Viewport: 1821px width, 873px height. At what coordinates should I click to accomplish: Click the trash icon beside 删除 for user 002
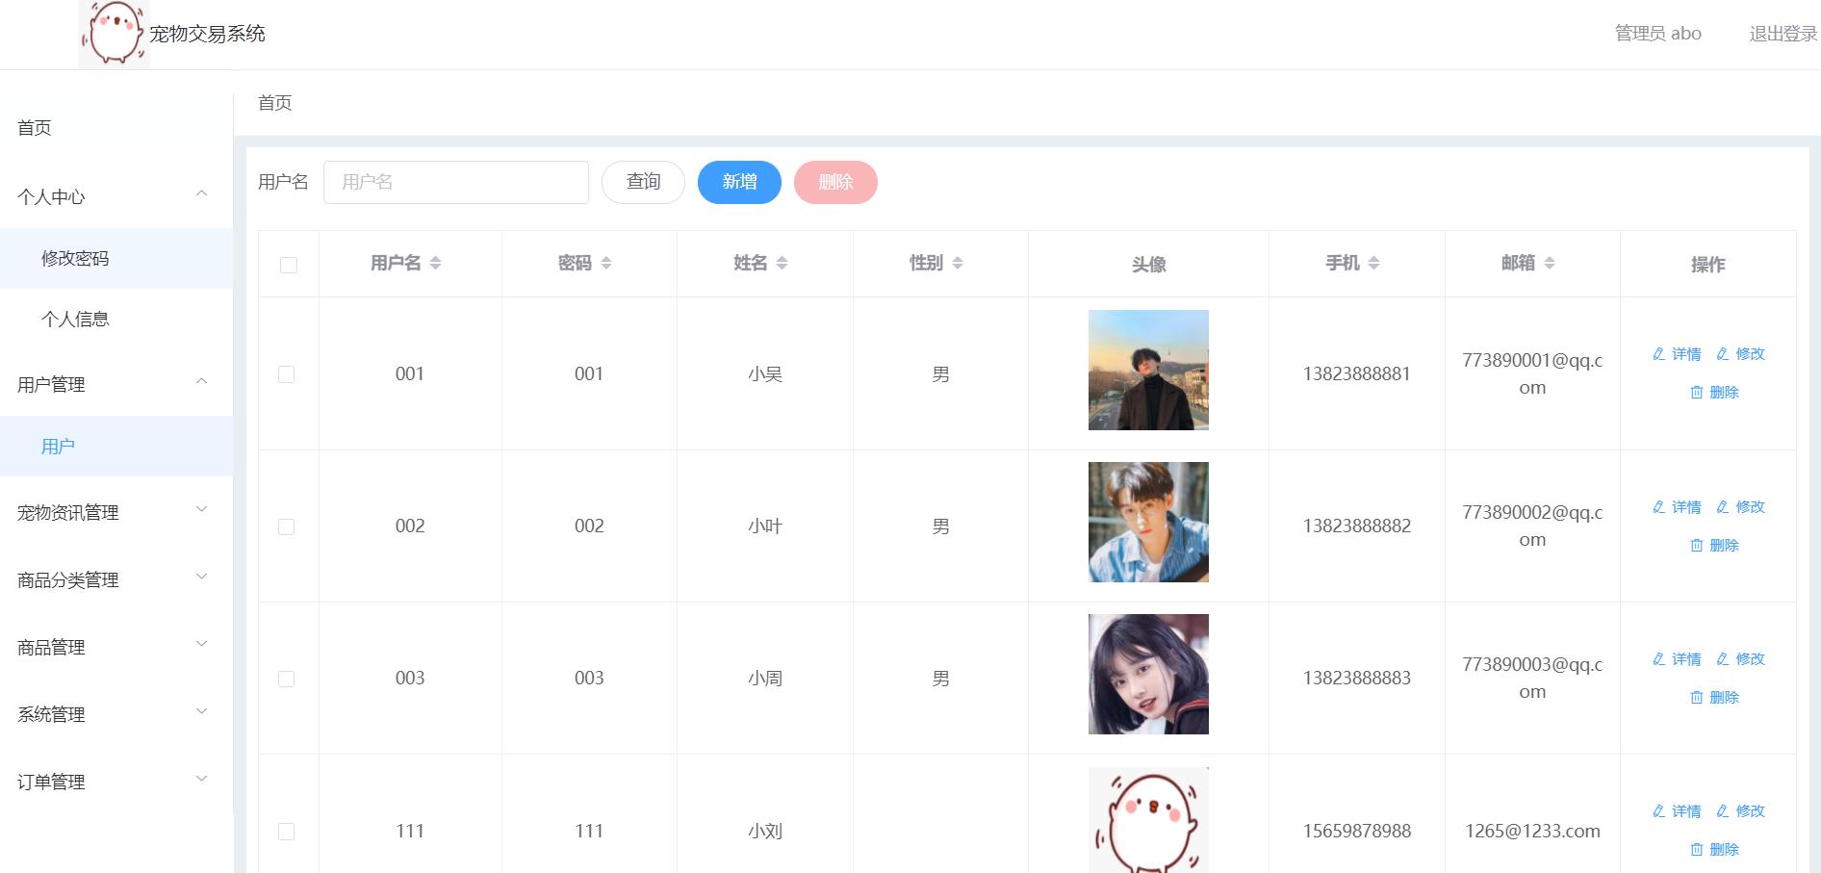click(1698, 545)
